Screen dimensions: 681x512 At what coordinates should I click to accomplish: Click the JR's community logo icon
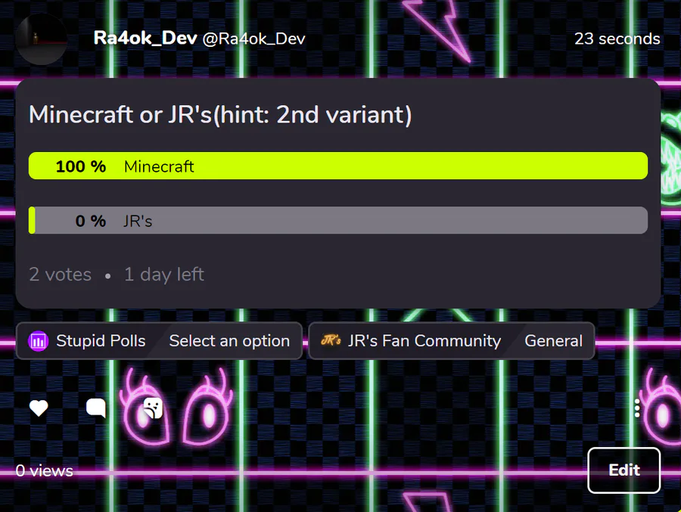coord(331,340)
